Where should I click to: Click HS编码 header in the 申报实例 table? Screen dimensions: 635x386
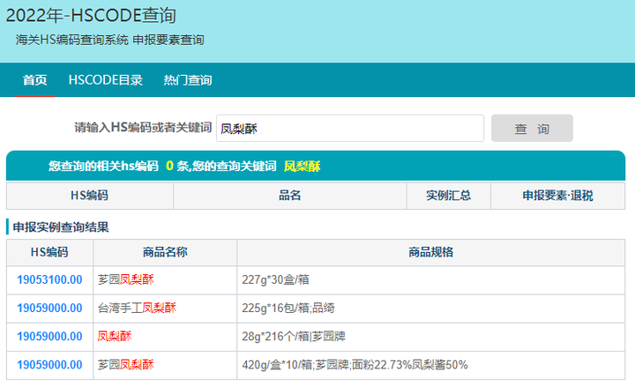[49, 252]
